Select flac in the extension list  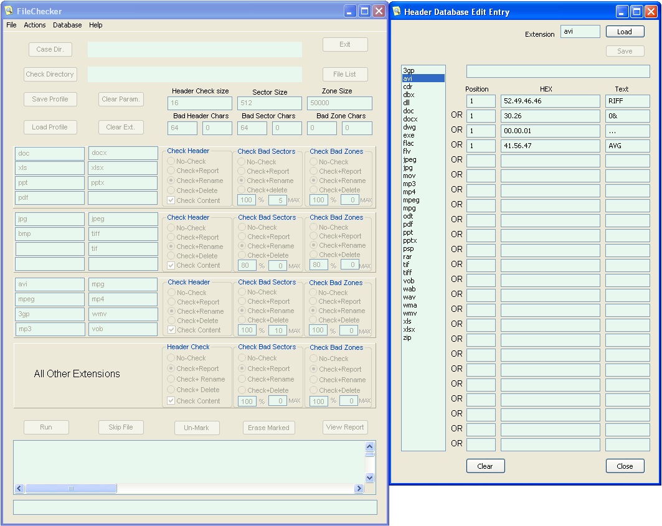pyautogui.click(x=423, y=143)
